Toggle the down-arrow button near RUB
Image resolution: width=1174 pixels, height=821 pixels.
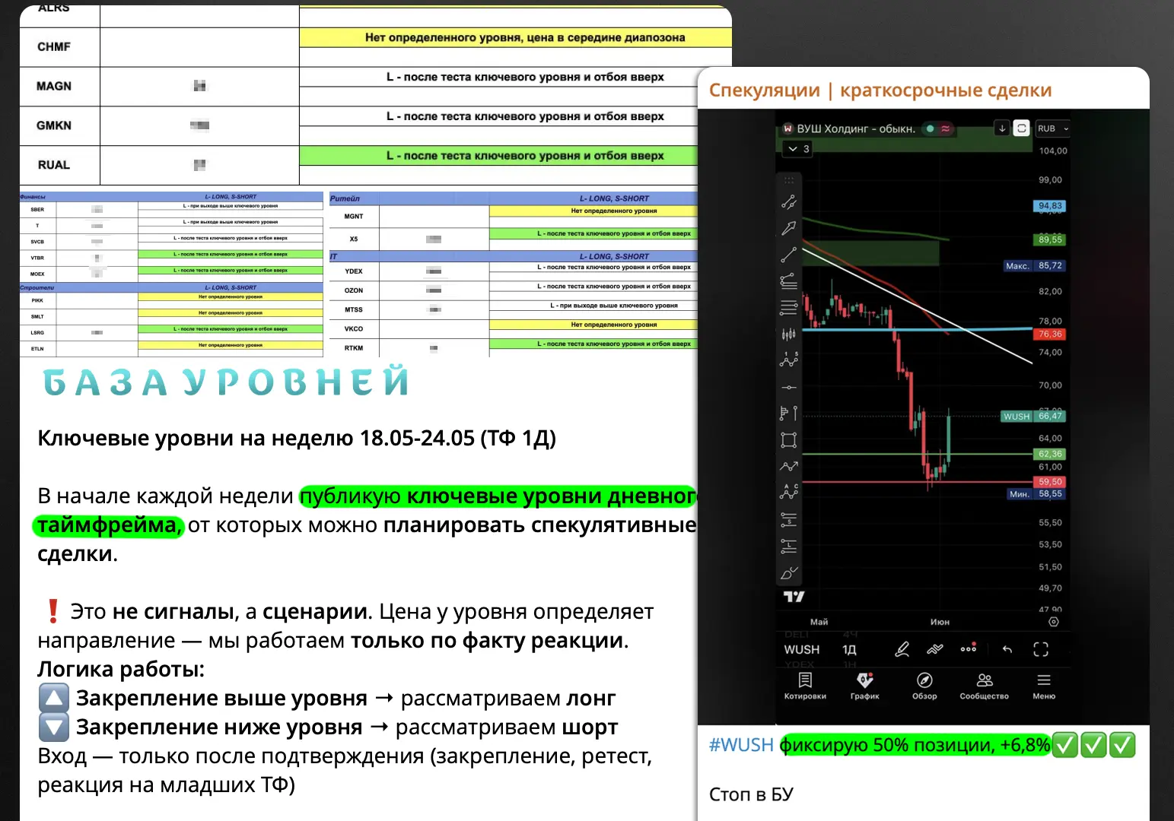pyautogui.click(x=1002, y=128)
